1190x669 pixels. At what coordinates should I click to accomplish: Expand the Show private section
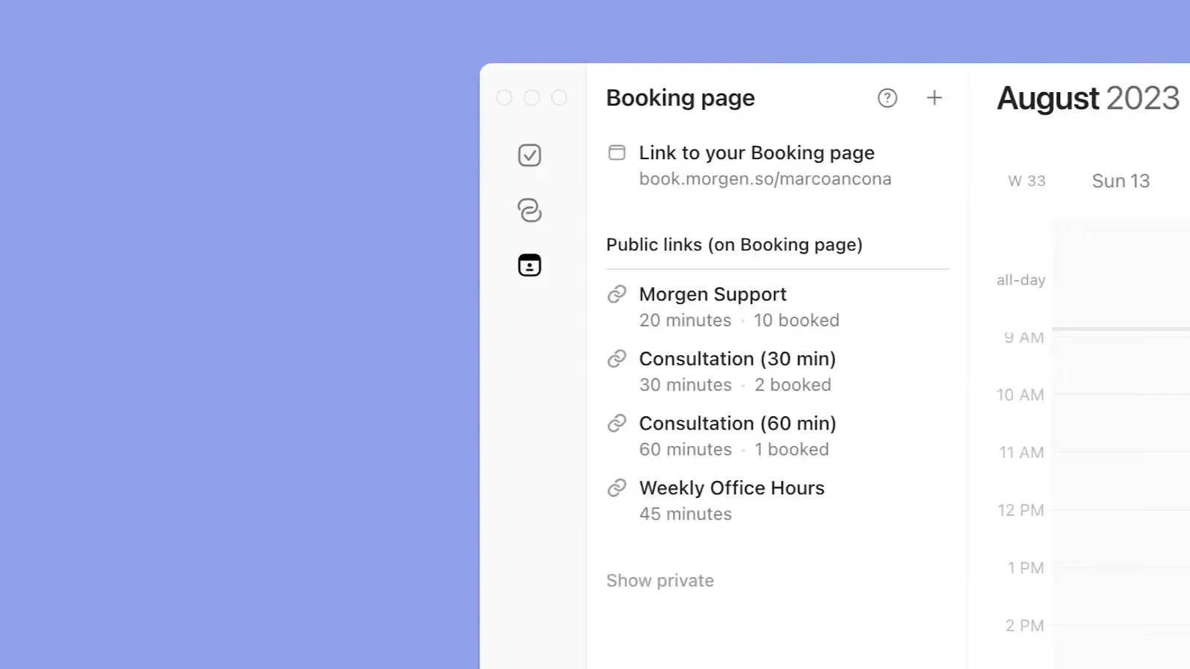660,580
